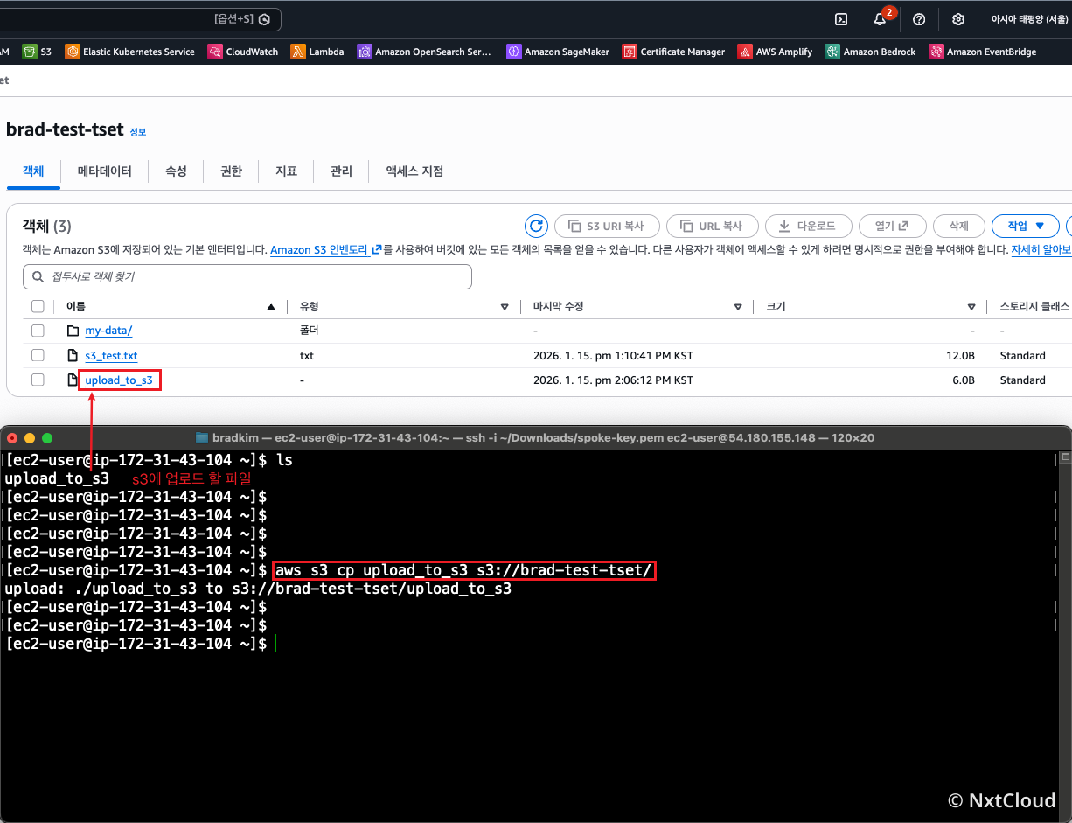The width and height of the screenshot is (1072, 823).
Task: Switch to the 관리 tab
Action: pos(341,171)
